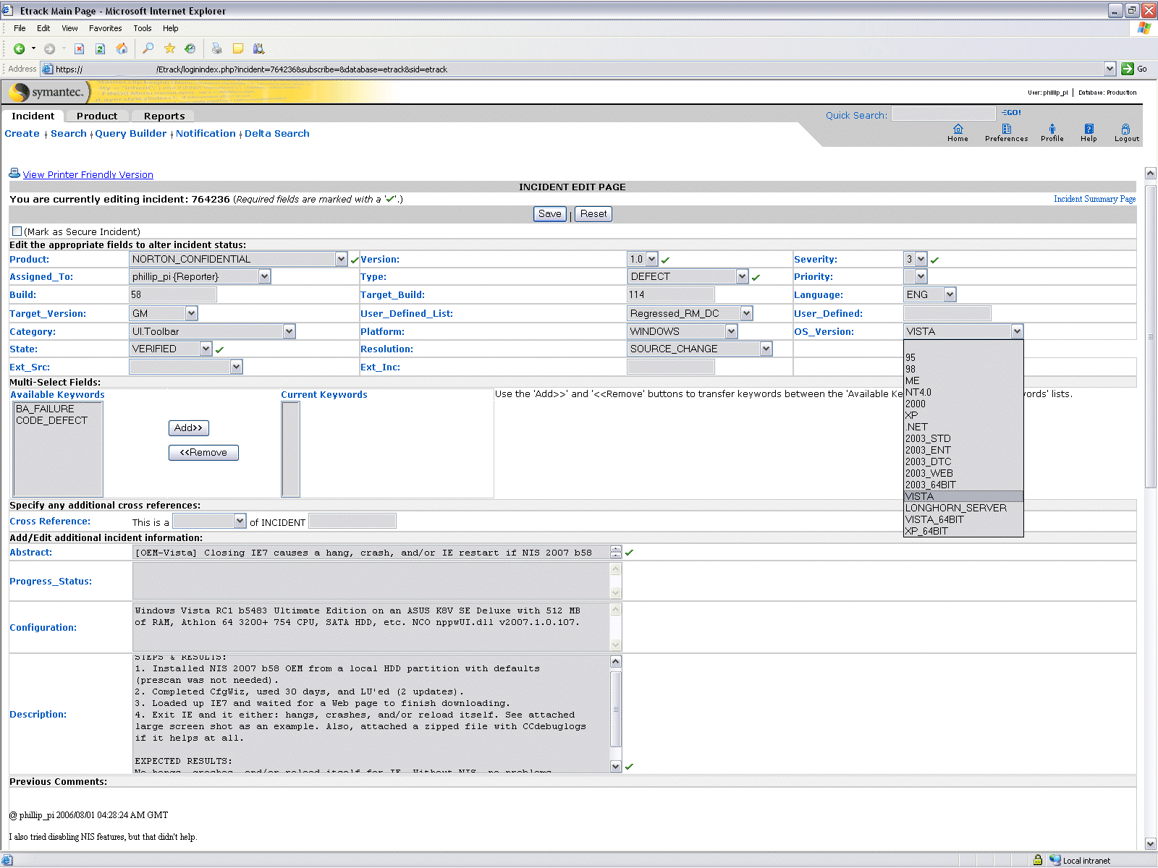1158x868 pixels.
Task: Open the Platform WINDOWS dropdown
Action: (x=731, y=331)
